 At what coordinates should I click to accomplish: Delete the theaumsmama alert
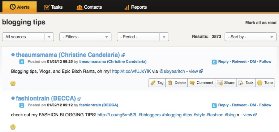coord(177,83)
